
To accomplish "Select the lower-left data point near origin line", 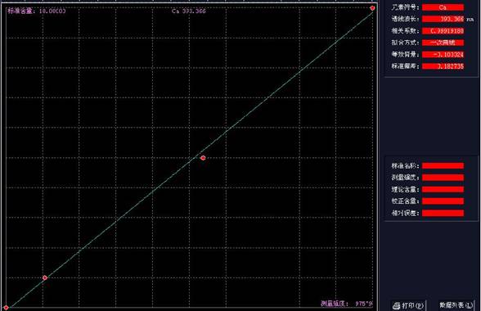I will 45,277.
